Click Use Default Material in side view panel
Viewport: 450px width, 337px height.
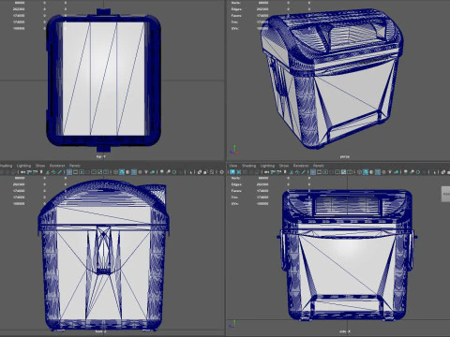tap(371, 172)
